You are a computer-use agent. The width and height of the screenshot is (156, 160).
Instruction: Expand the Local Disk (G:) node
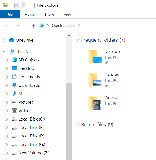point(7,145)
